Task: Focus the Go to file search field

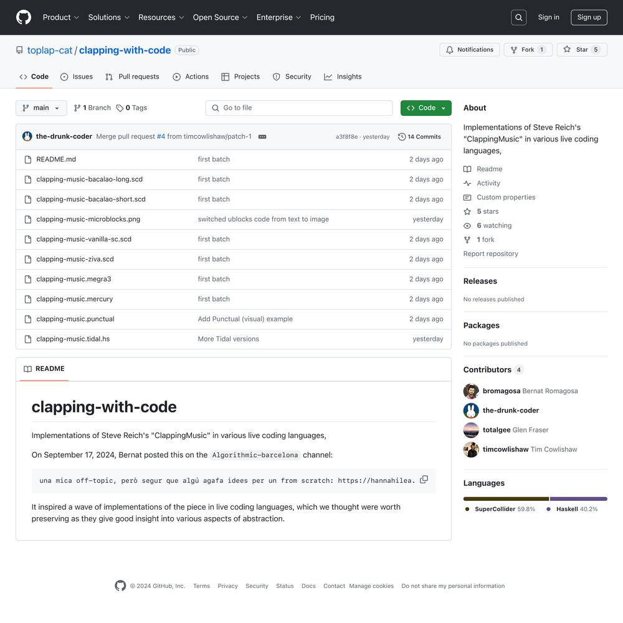Action: (x=299, y=108)
